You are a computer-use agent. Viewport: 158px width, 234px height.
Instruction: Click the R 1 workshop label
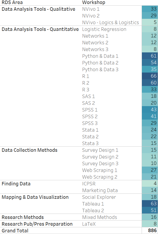click(86, 76)
